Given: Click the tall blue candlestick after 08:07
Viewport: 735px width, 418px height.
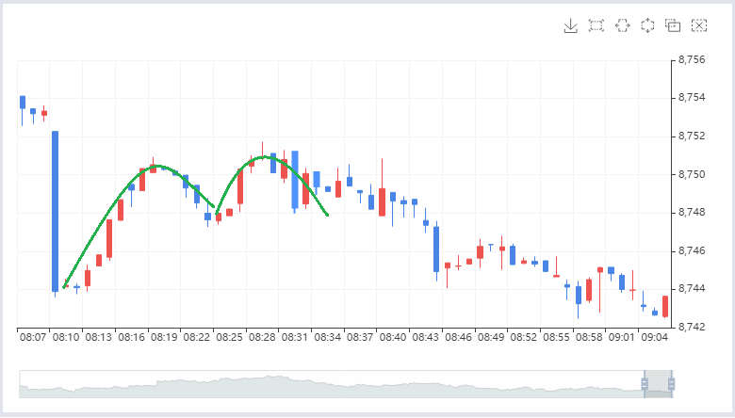Looking at the screenshot, I should (x=55, y=212).
